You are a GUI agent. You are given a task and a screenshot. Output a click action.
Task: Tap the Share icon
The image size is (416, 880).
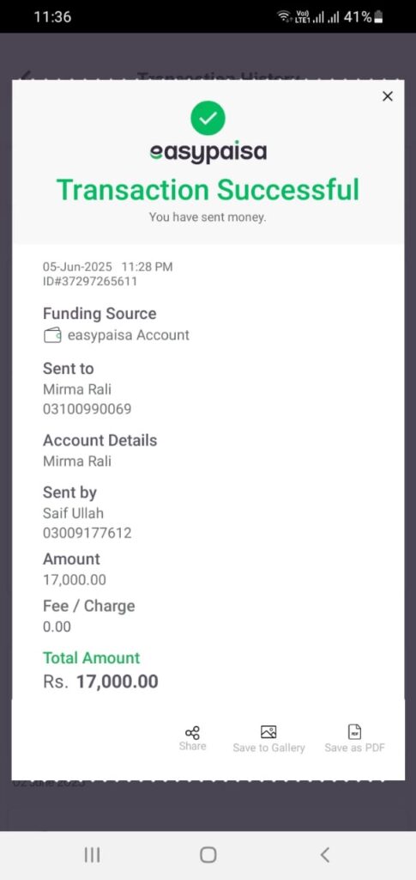192,732
